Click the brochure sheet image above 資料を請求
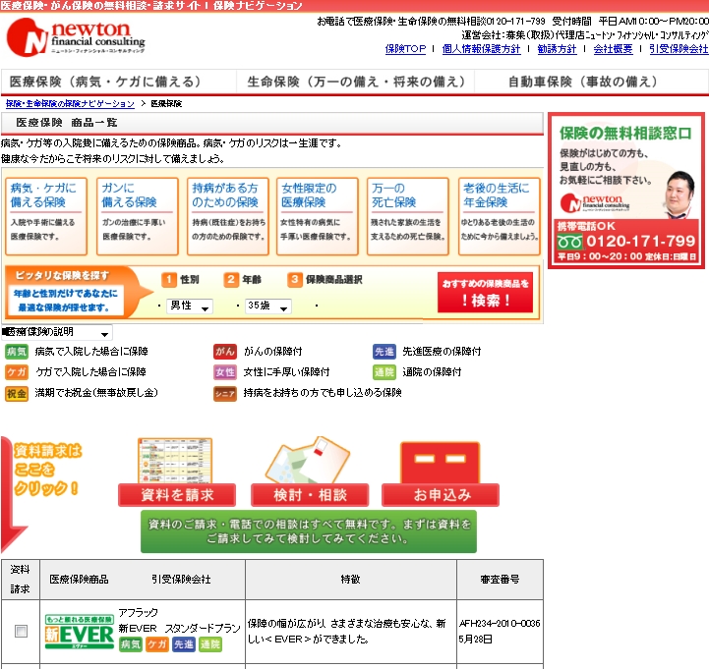Screen dimensions: 709x669 [x=175, y=461]
